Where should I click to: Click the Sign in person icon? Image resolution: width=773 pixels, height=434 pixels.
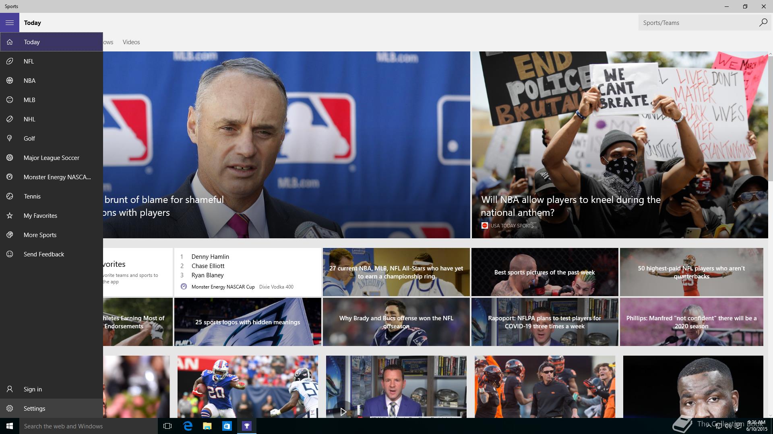pyautogui.click(x=10, y=389)
